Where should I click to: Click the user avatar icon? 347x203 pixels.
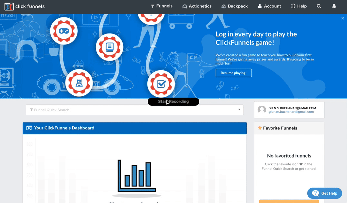(262, 110)
